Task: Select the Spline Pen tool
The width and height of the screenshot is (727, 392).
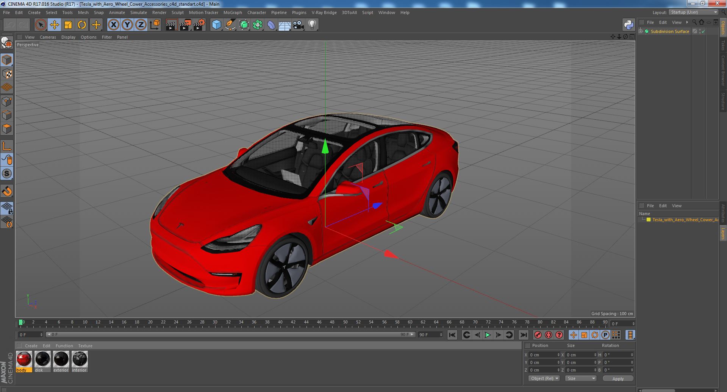Action: (x=230, y=25)
